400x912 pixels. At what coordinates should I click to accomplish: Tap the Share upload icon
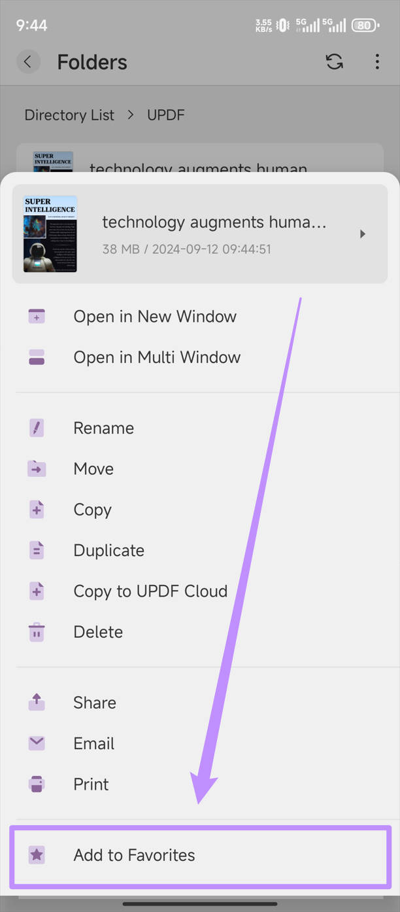click(37, 703)
